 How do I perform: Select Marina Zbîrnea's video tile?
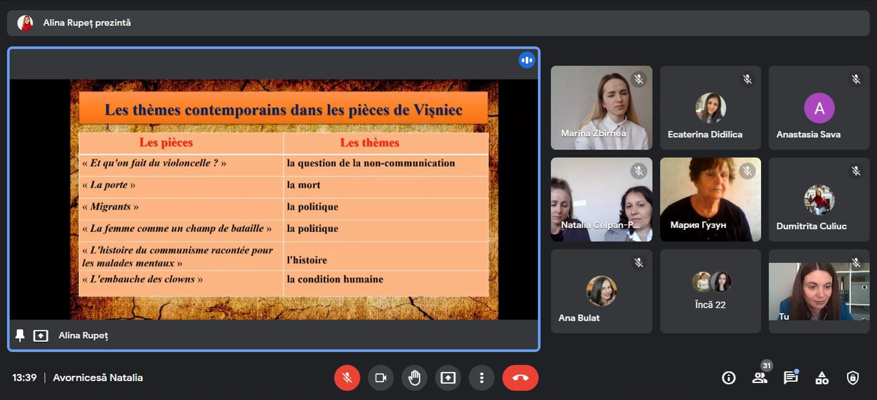601,108
